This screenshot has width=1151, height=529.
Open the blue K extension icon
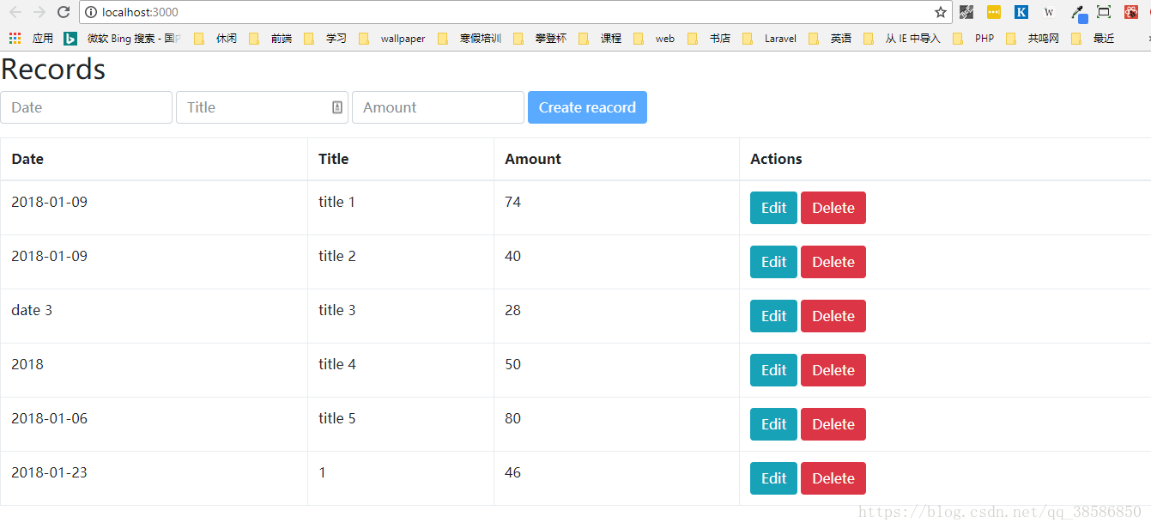point(1021,12)
